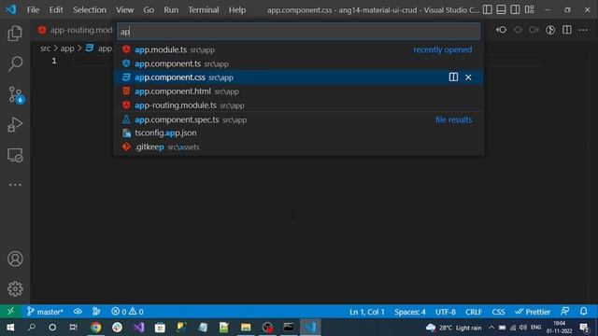
Task: Click master branch in status bar
Action: 45,312
